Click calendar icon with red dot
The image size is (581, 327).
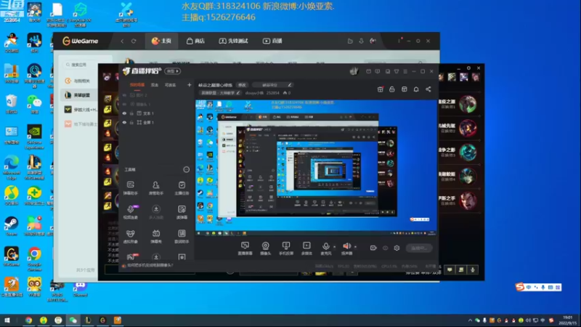(380, 89)
